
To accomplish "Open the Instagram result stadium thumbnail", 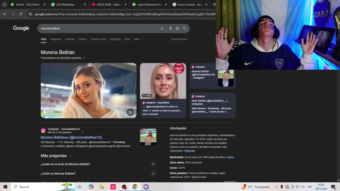I will pos(148,137).
